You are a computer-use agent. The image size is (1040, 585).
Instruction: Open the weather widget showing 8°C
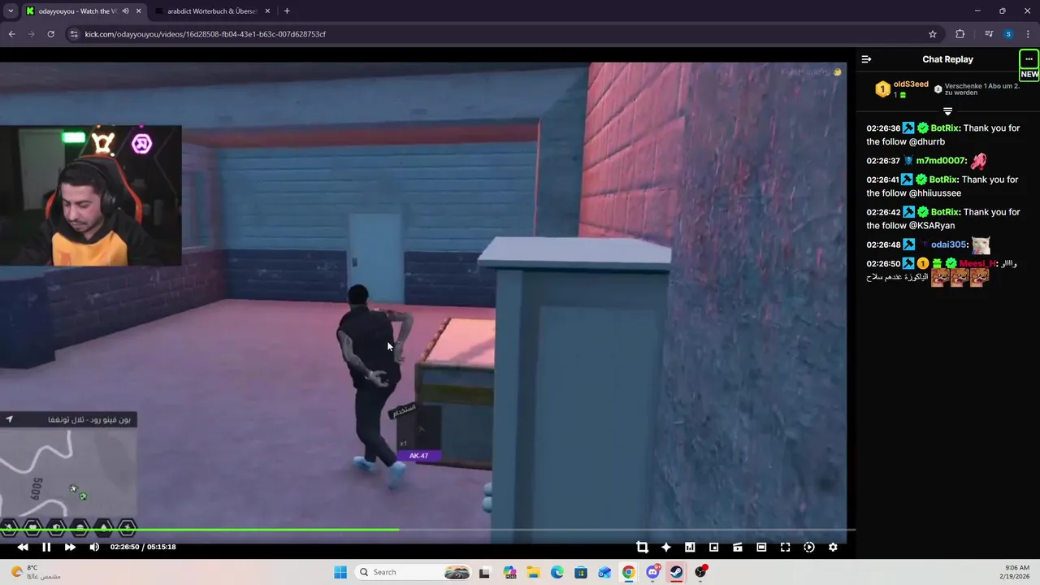(34, 572)
